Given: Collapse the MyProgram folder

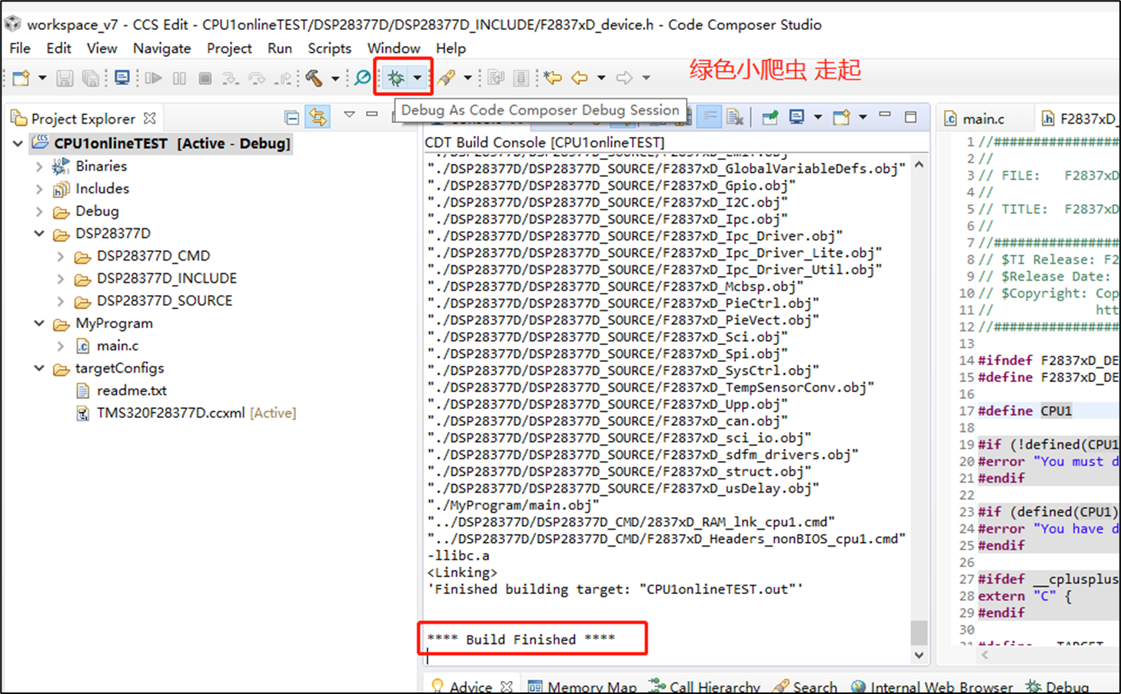Looking at the screenshot, I should pyautogui.click(x=39, y=324).
